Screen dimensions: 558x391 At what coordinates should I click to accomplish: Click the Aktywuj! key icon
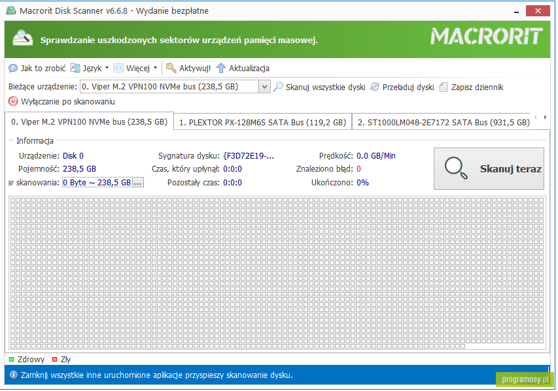click(x=171, y=68)
